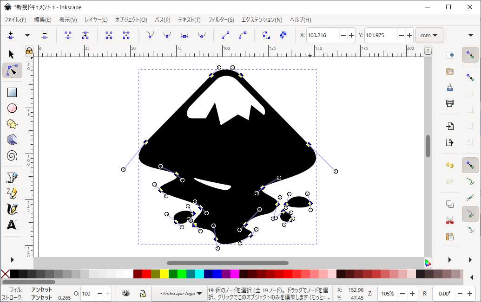The width and height of the screenshot is (481, 302).
Task: Select the Calligraphy tool
Action: (12, 209)
